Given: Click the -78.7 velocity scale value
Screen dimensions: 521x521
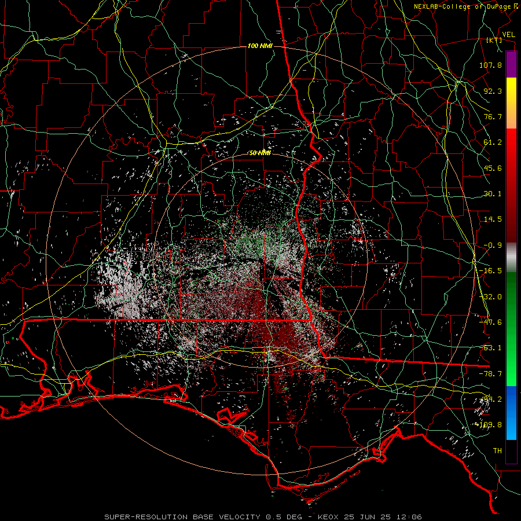Looking at the screenshot, I should coord(490,374).
